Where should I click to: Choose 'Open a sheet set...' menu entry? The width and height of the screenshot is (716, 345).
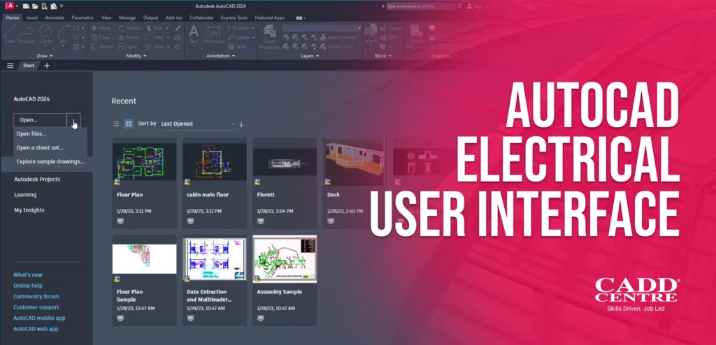pos(40,147)
